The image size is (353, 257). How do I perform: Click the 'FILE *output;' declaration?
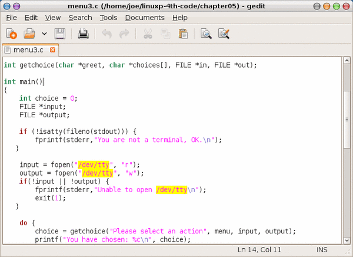point(44,115)
